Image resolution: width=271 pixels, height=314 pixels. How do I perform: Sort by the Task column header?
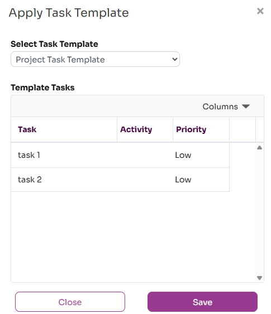point(64,129)
